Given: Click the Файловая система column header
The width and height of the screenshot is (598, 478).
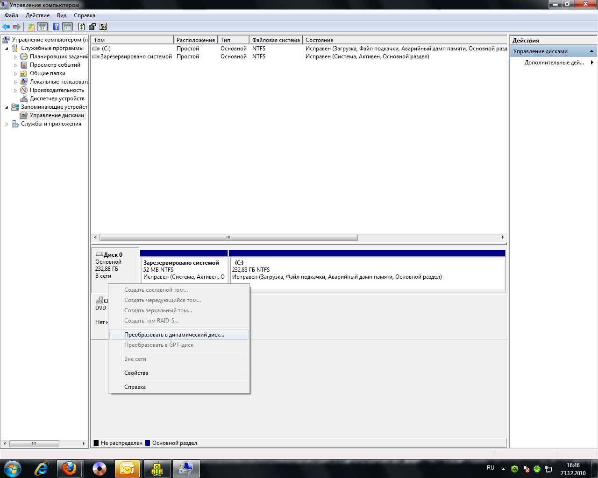Looking at the screenshot, I should coord(276,40).
